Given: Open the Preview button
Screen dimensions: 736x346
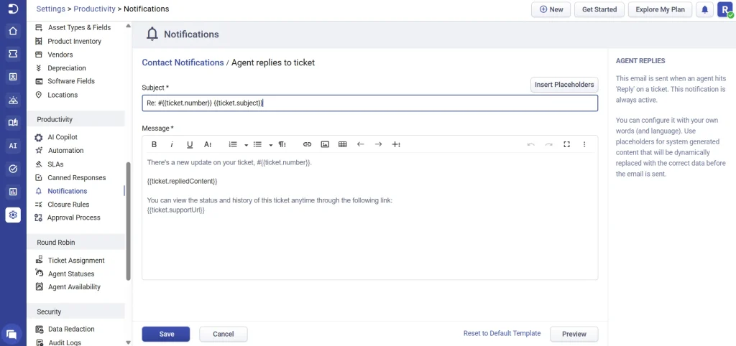Looking at the screenshot, I should pyautogui.click(x=574, y=335).
